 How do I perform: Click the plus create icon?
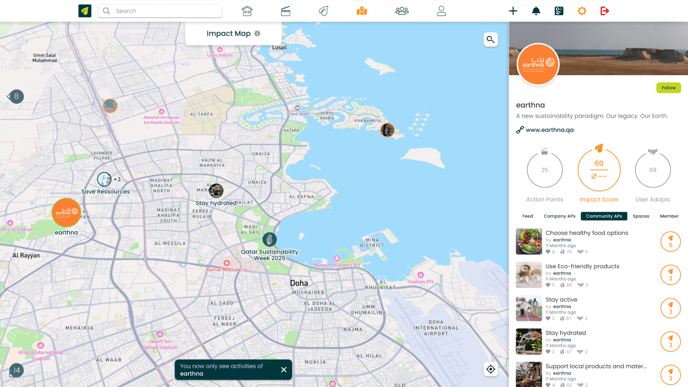click(x=513, y=11)
